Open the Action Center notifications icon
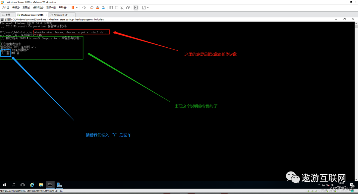The height and width of the screenshot is (194, 358). (352, 185)
